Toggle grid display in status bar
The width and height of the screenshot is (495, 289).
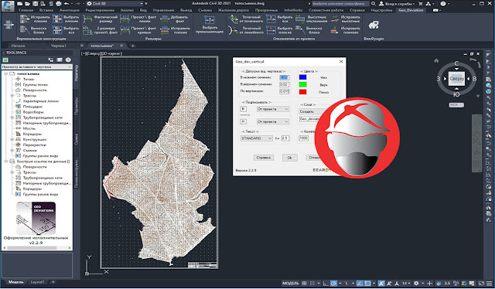pos(304,284)
